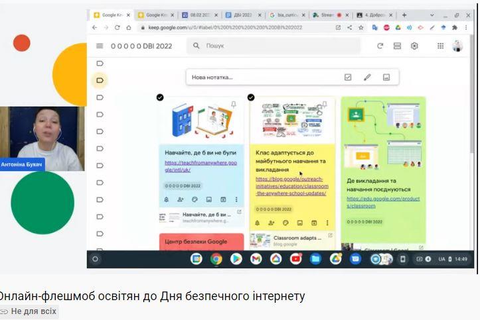This screenshot has width=480, height=320.
Task: Open the edu.google.com classroom link in green note
Action: [383, 202]
